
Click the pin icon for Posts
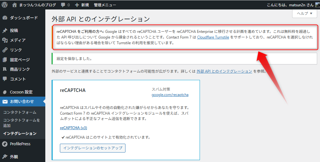tap(5, 31)
